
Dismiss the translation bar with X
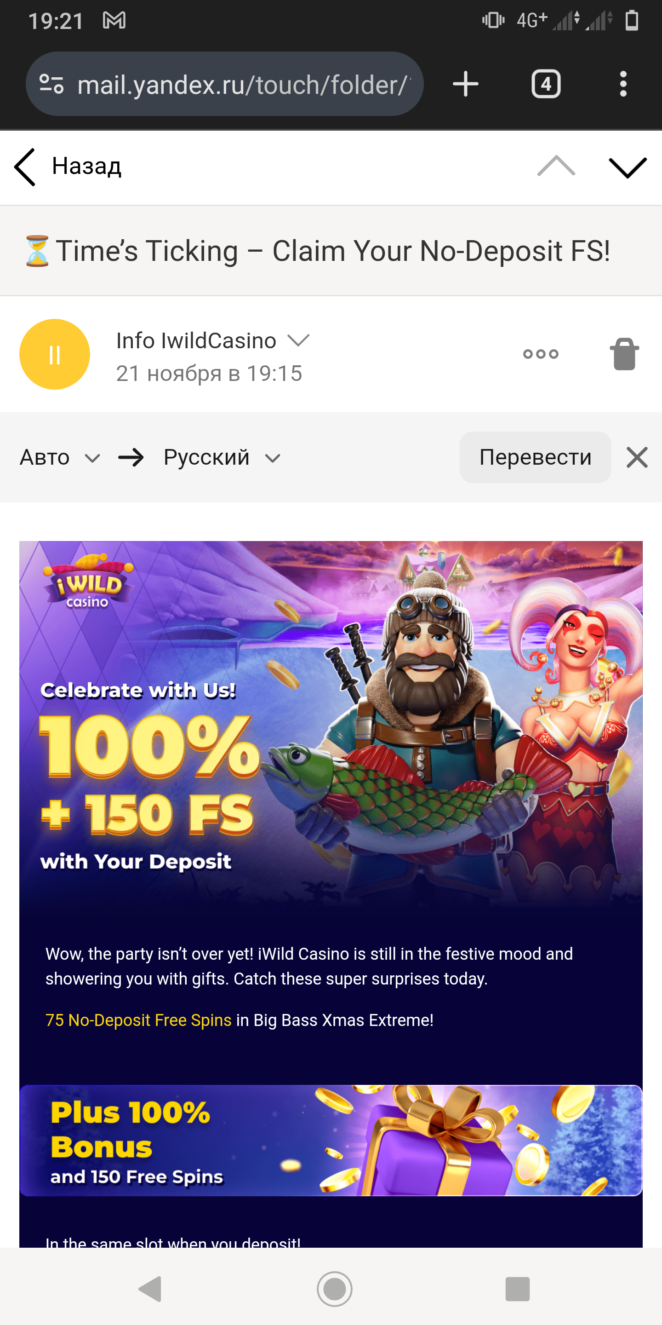[637, 457]
